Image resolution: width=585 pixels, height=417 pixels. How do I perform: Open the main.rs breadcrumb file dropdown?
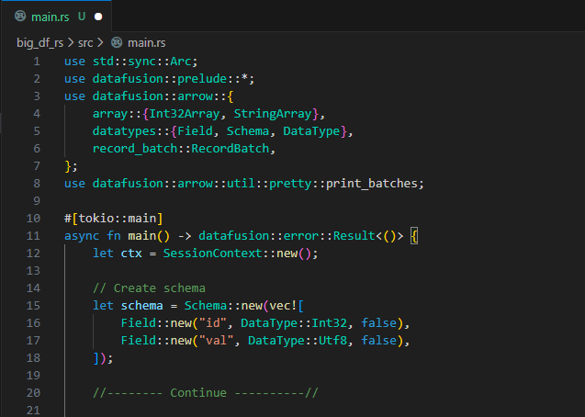(147, 42)
